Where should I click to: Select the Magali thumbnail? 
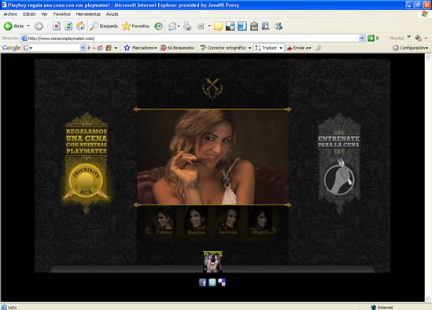pyautogui.click(x=260, y=220)
